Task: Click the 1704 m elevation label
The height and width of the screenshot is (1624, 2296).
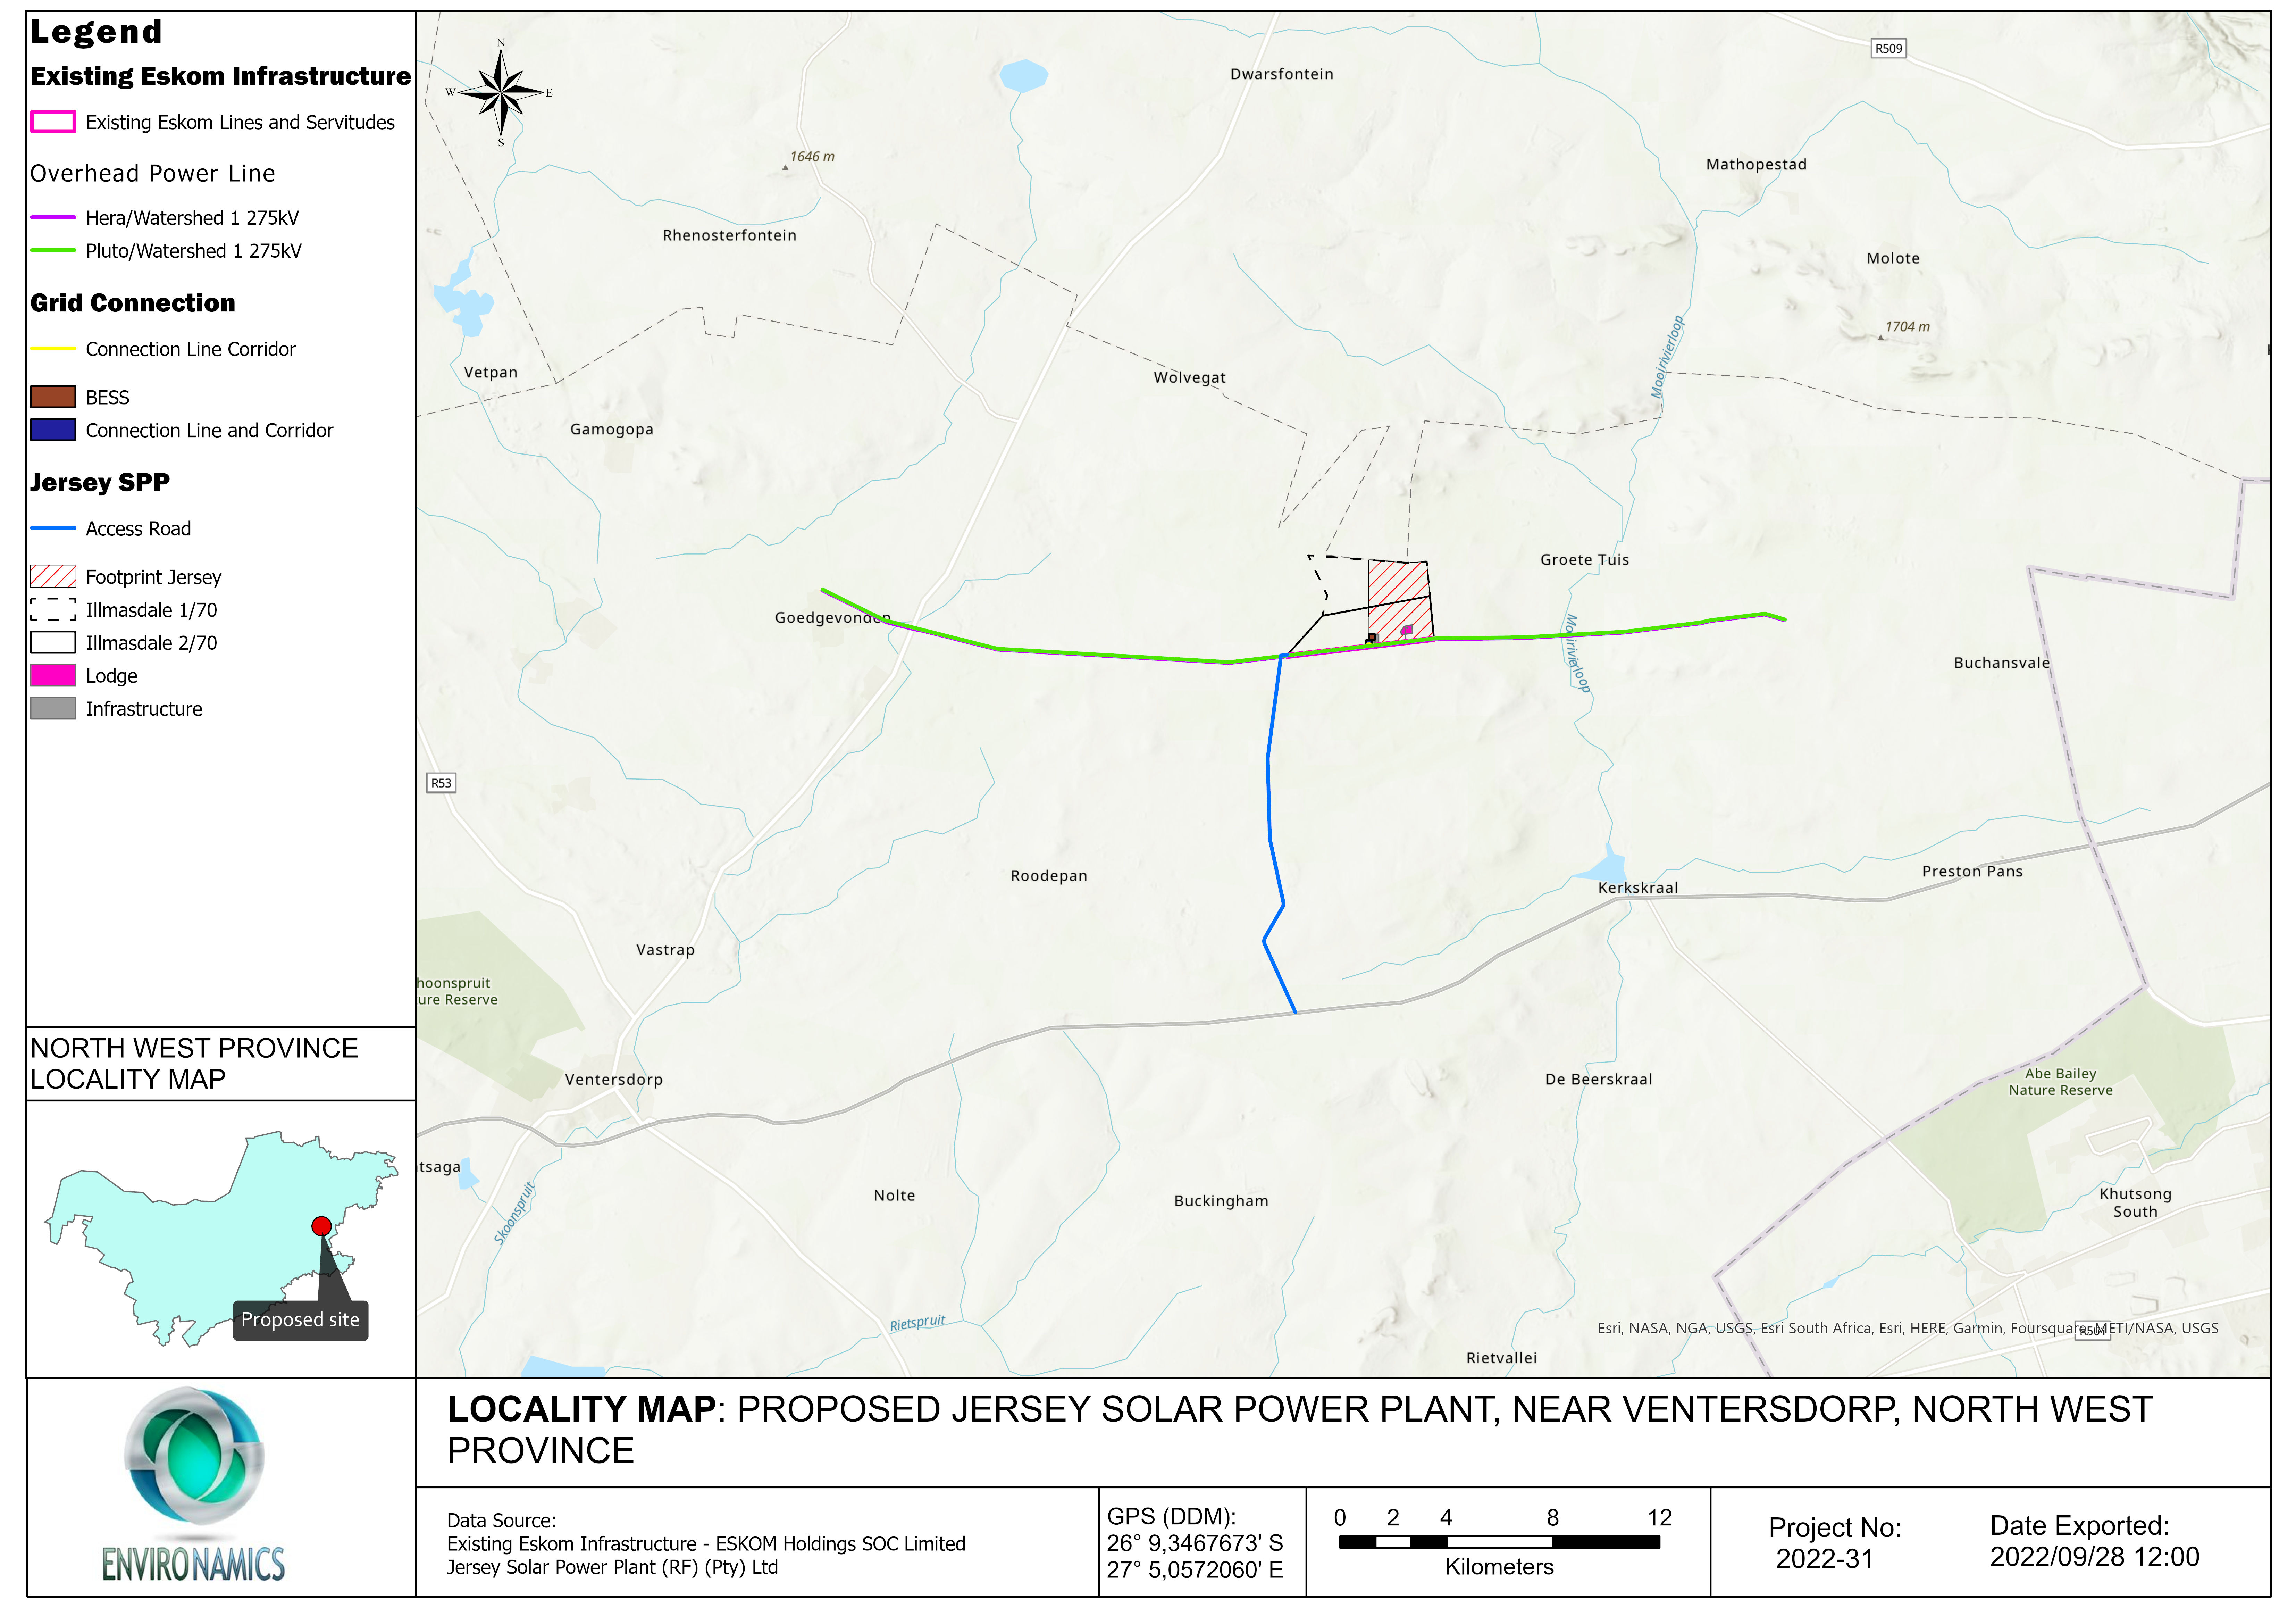Action: click(x=1907, y=327)
